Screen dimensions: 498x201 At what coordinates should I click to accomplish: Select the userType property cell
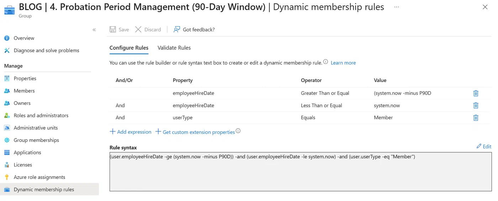coord(182,118)
